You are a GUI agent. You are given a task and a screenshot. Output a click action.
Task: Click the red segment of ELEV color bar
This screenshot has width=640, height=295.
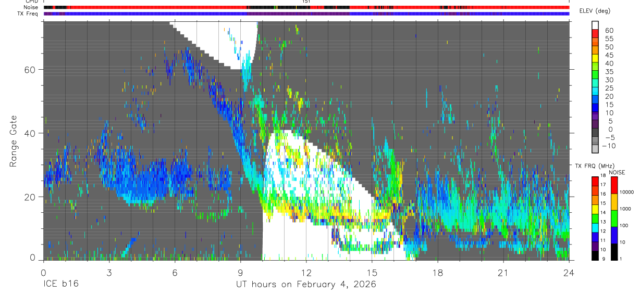[x=596, y=33]
